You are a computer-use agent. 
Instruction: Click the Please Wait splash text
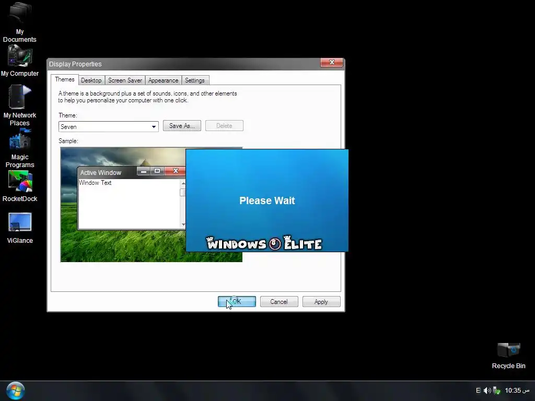(267, 200)
